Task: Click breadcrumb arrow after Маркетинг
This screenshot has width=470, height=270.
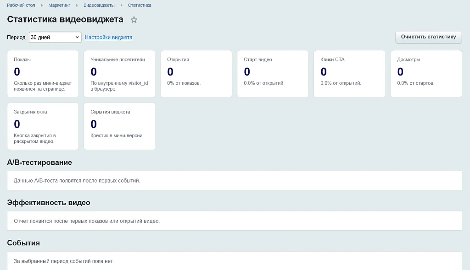Action: click(x=77, y=5)
